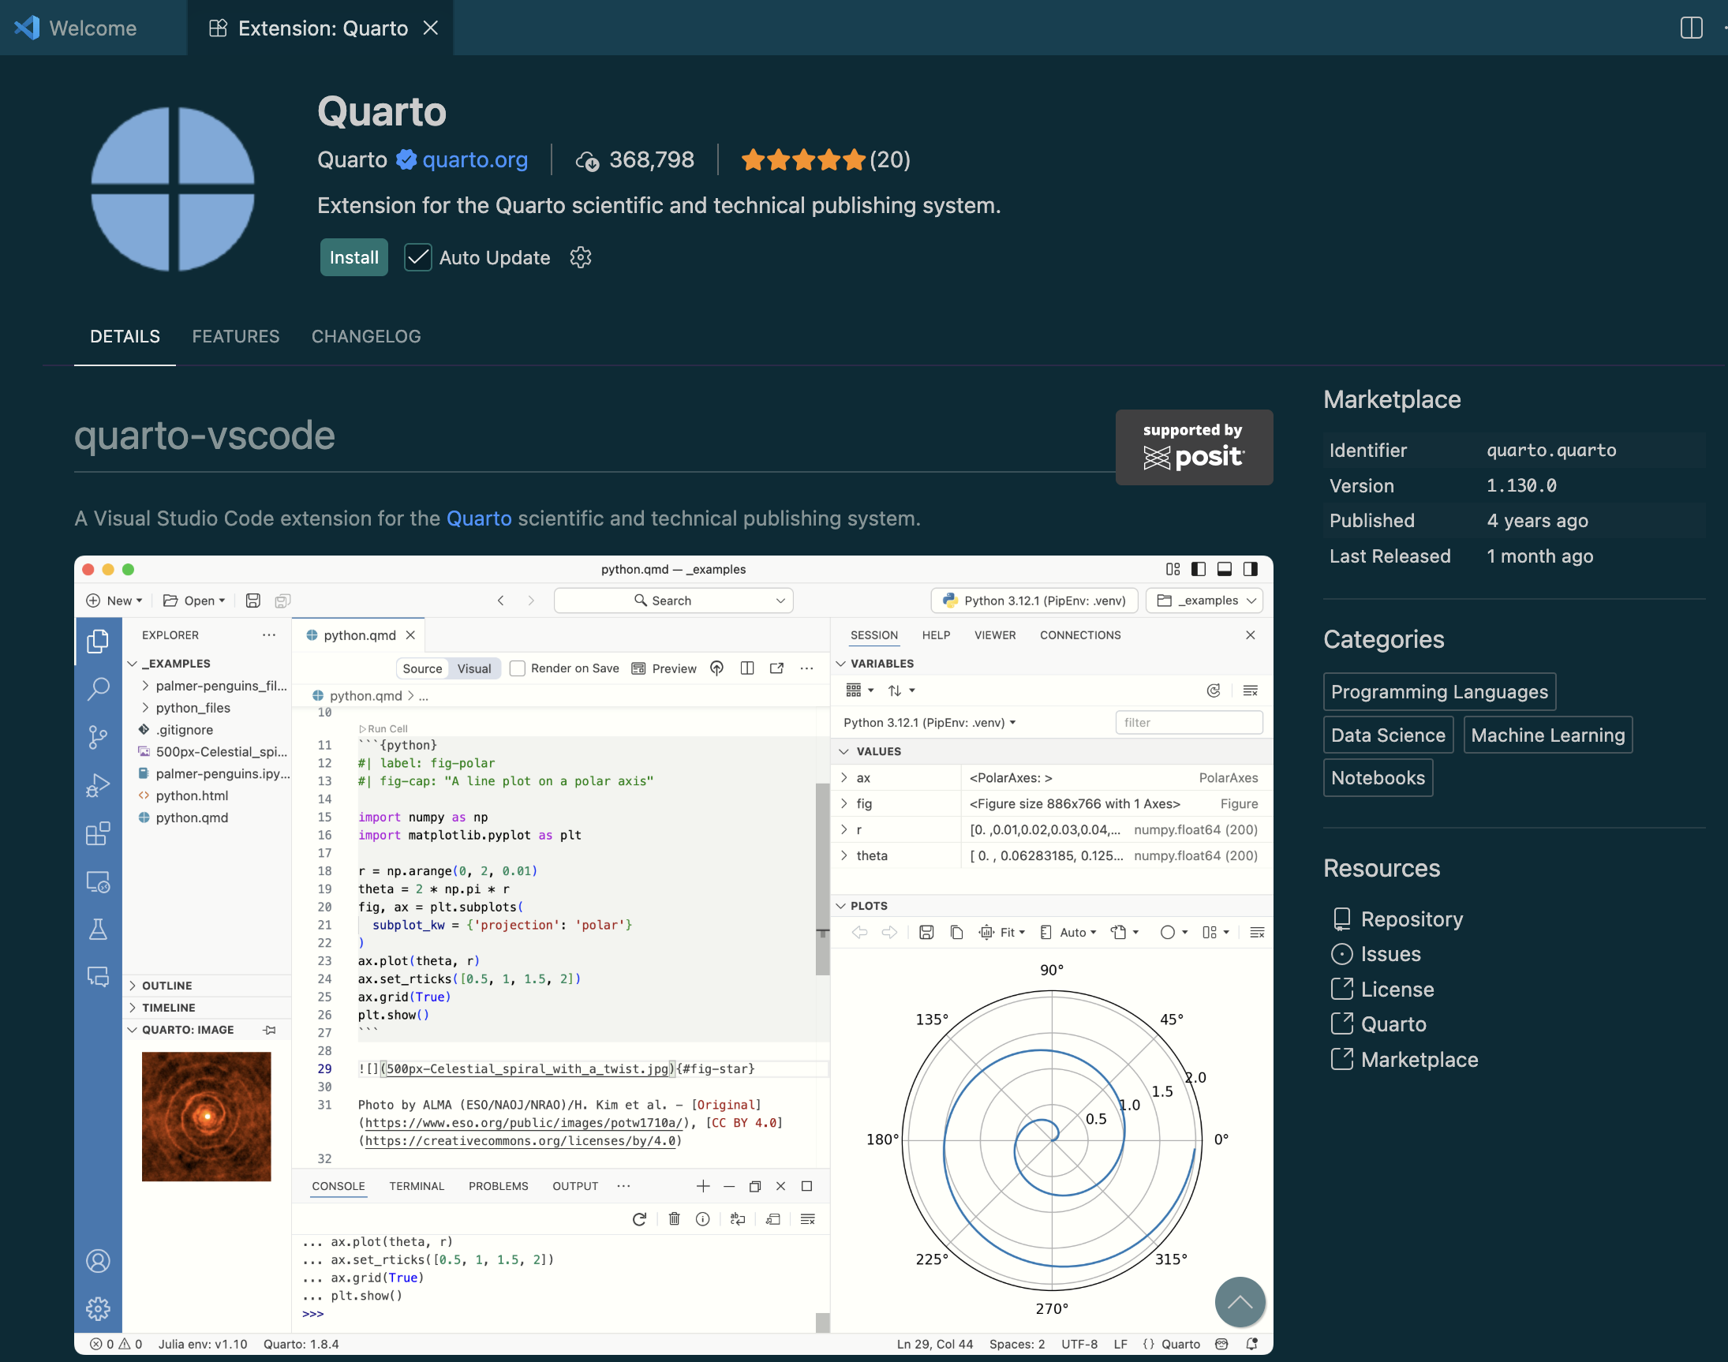Toggle the Auto Update checkbox

(418, 257)
